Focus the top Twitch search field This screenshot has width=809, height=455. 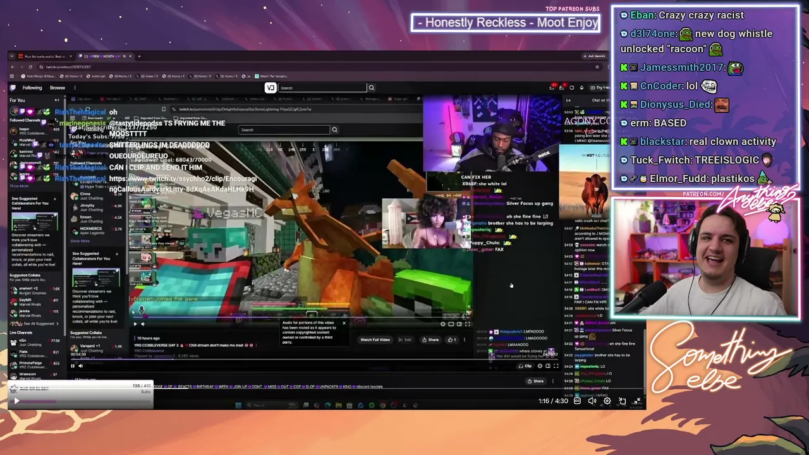tap(322, 88)
